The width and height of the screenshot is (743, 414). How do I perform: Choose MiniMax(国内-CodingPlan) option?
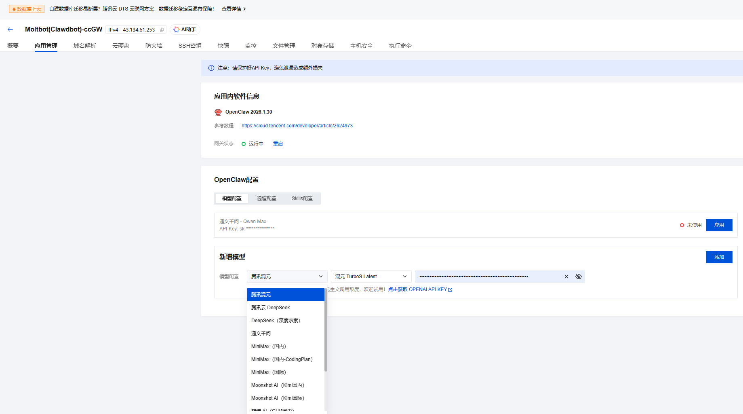point(286,359)
